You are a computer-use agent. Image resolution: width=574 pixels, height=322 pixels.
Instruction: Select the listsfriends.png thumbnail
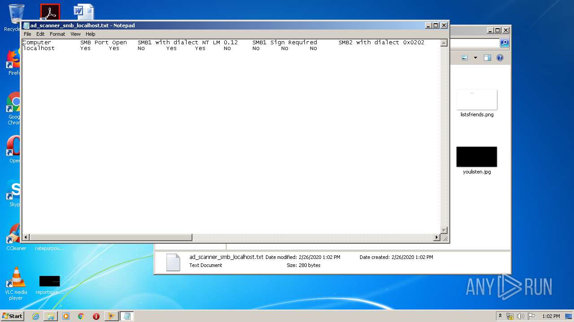pos(477,99)
